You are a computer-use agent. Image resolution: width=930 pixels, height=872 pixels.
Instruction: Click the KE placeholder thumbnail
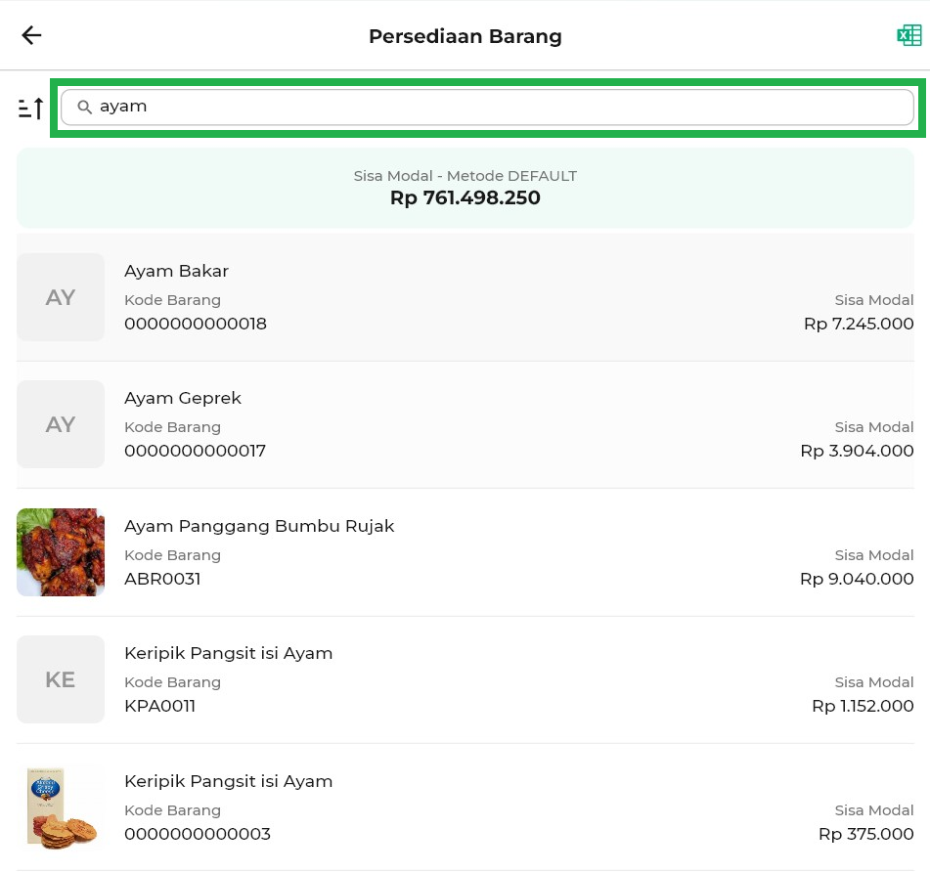coord(61,679)
